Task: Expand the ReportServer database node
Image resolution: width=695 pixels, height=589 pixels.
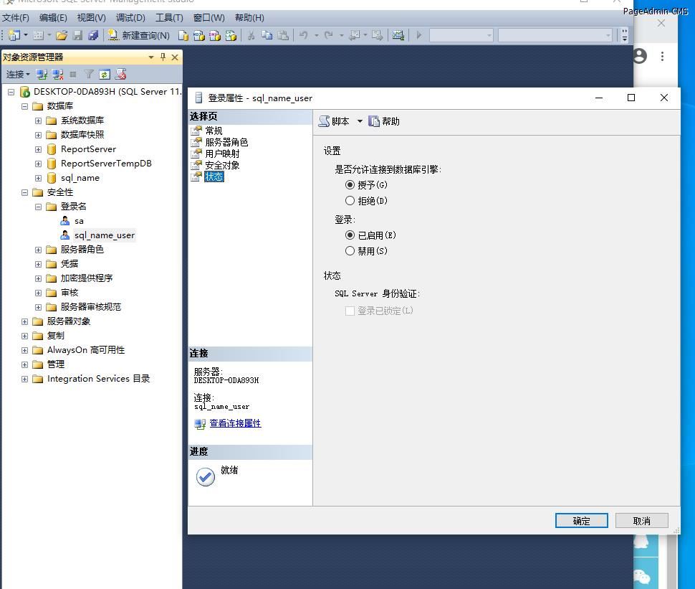Action: (x=38, y=149)
